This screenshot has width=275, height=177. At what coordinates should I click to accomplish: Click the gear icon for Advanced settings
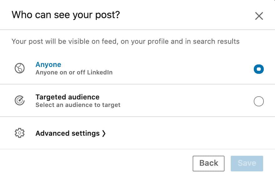point(20,133)
